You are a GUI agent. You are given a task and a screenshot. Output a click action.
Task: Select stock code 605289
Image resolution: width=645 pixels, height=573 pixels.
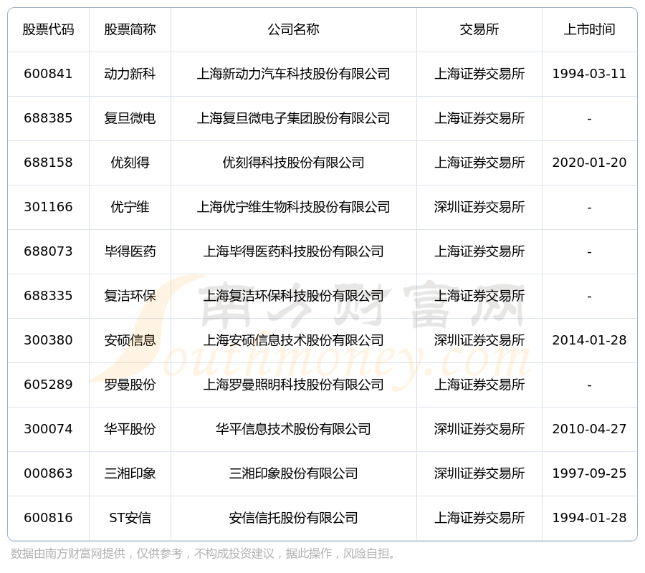48,385
